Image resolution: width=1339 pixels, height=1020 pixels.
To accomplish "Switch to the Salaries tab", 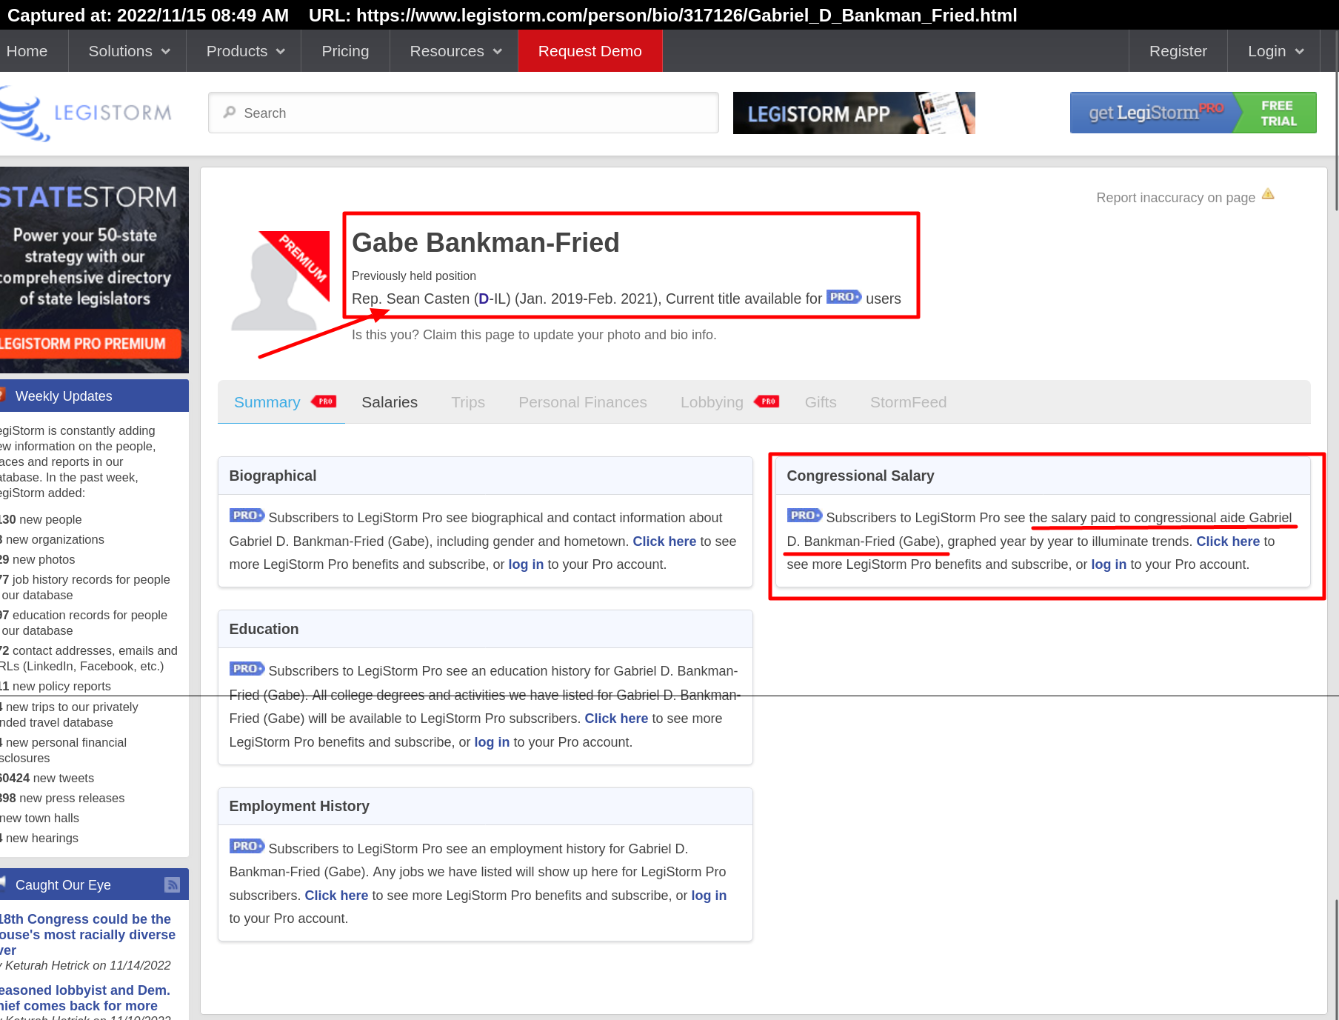I will tap(390, 402).
